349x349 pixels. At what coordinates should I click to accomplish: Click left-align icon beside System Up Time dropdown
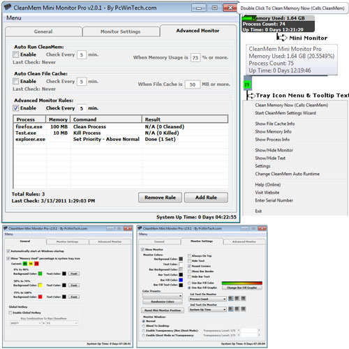230,309
